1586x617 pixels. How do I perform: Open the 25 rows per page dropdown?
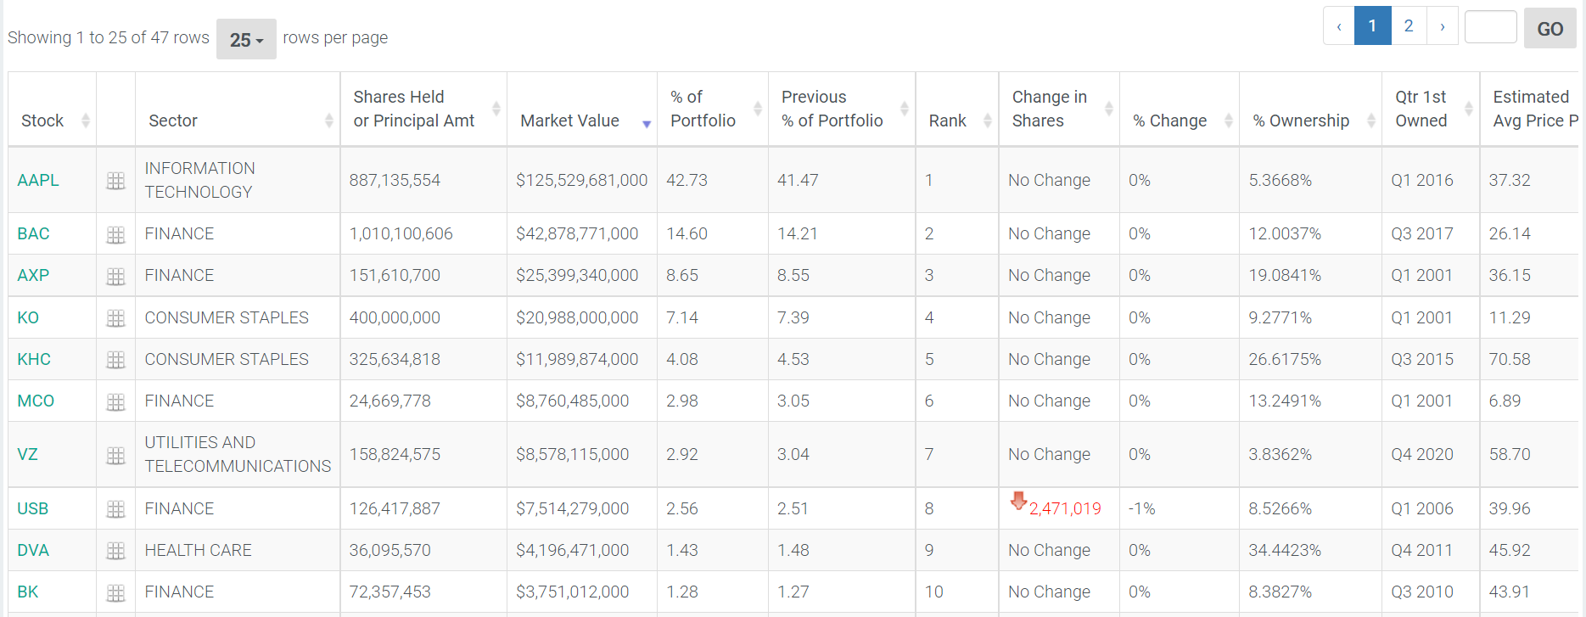(x=246, y=39)
